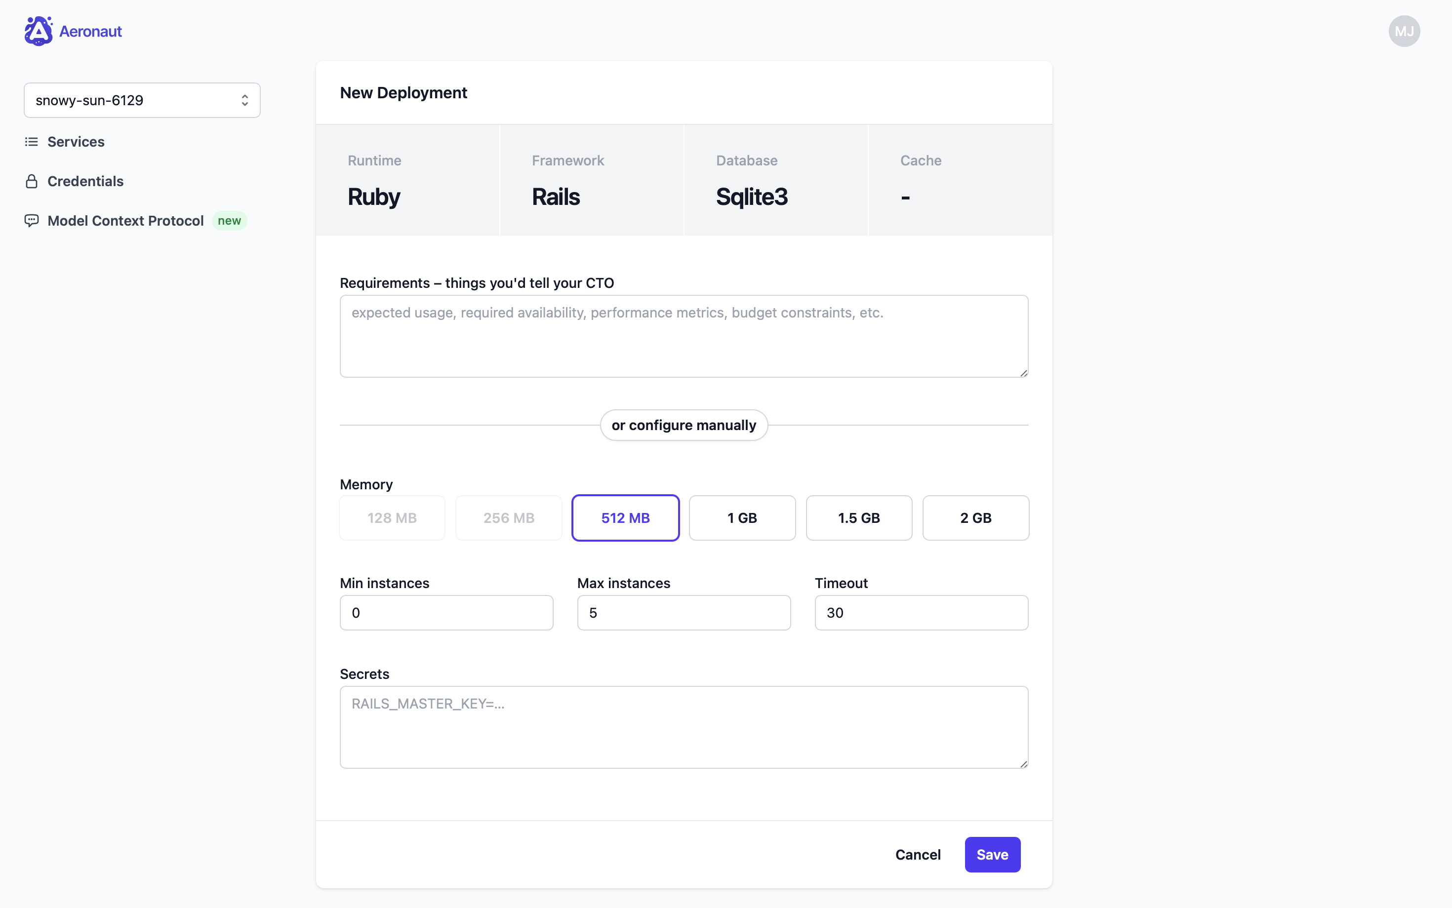Click the Aeronaut brand name link
Viewport: 1452px width, 908px height.
tap(90, 31)
